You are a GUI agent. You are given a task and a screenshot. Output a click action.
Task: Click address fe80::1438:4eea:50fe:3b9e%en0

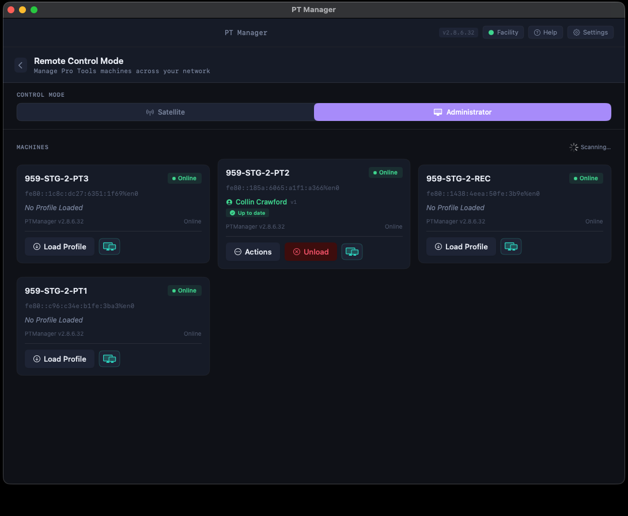(x=483, y=193)
